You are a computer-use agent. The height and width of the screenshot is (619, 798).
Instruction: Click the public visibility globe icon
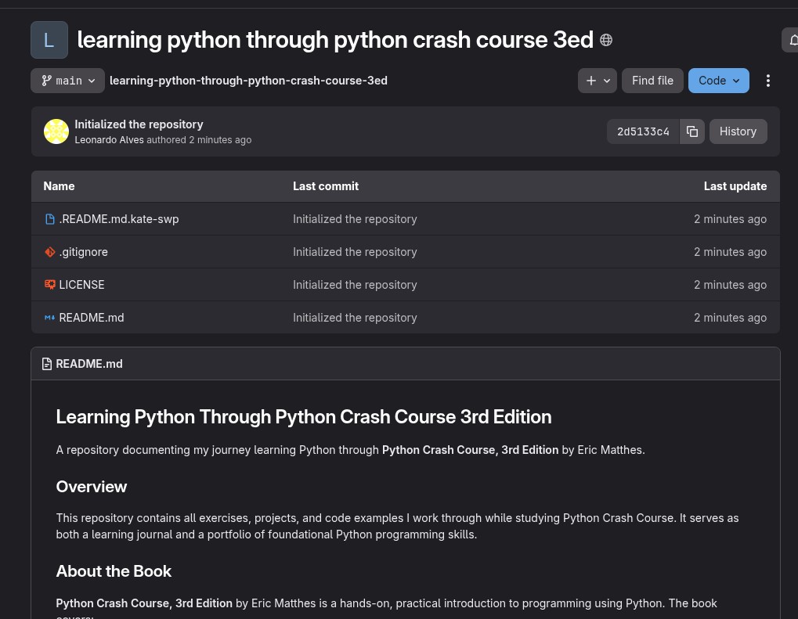[606, 40]
